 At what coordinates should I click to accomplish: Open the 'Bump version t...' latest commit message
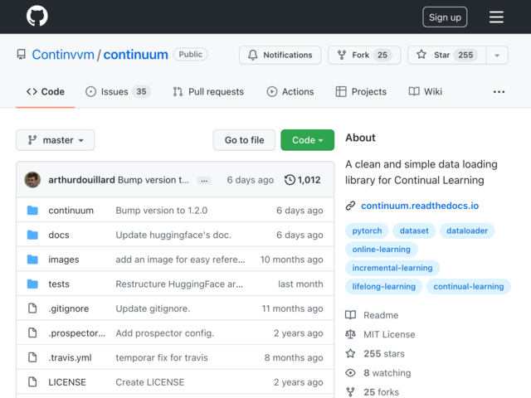[153, 180]
